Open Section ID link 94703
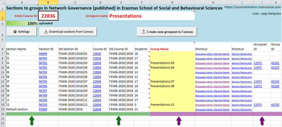 pyautogui.click(x=43, y=72)
